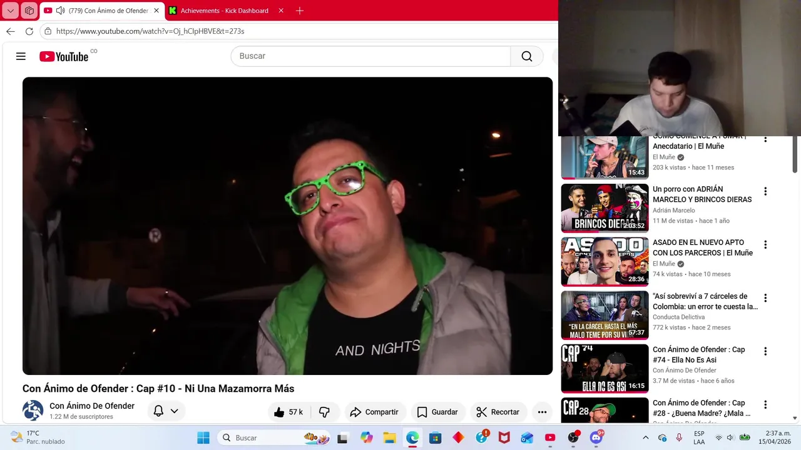Open Outlook from the taskbar
801x450 pixels.
tap(527, 437)
